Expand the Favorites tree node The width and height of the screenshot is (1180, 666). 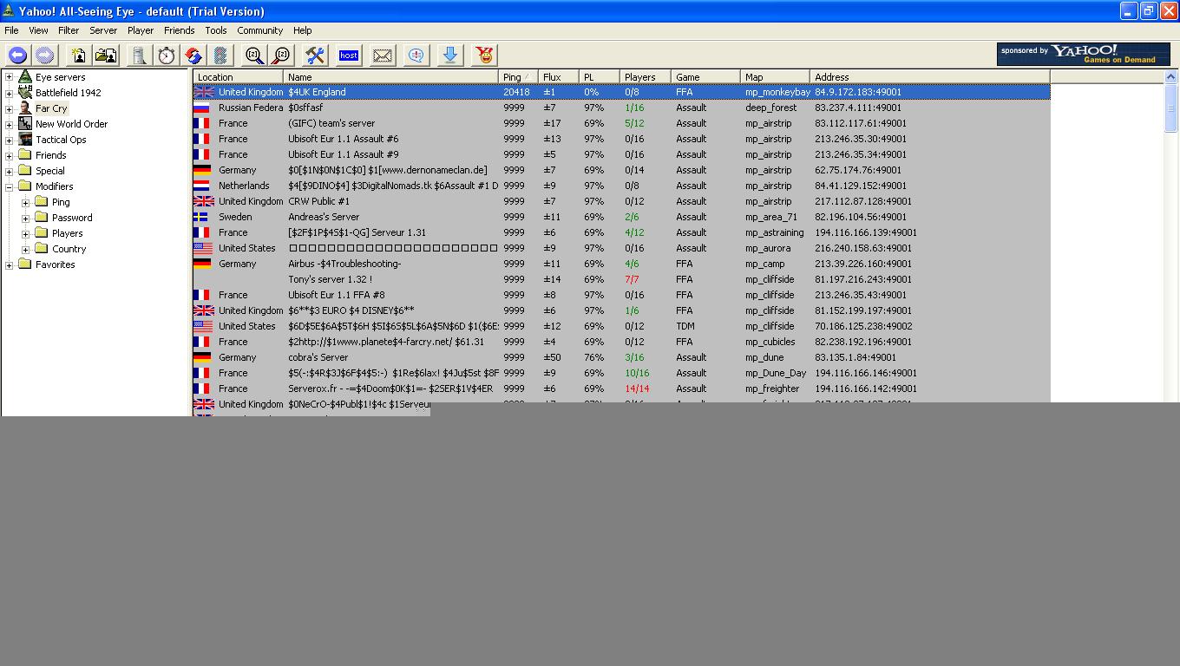(x=10, y=264)
